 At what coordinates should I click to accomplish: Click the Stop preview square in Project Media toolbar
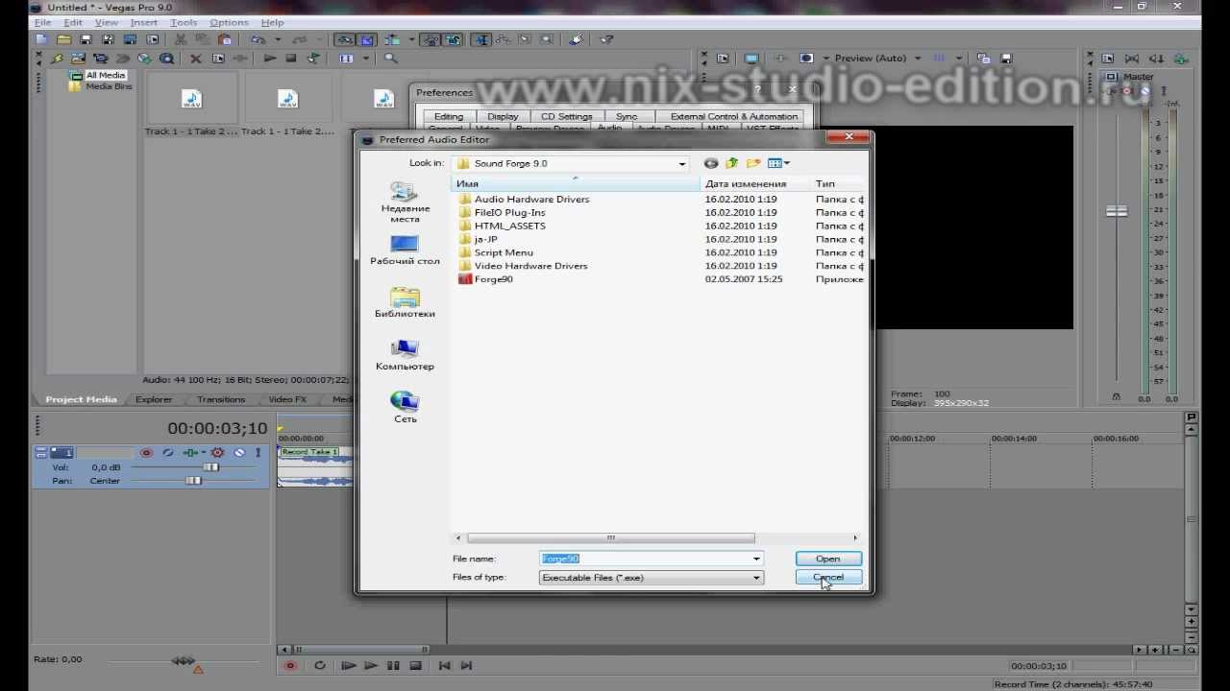[x=291, y=59]
